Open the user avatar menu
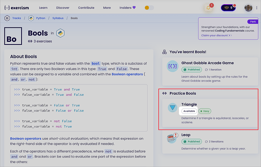This screenshot has width=261, height=167. click(x=248, y=8)
